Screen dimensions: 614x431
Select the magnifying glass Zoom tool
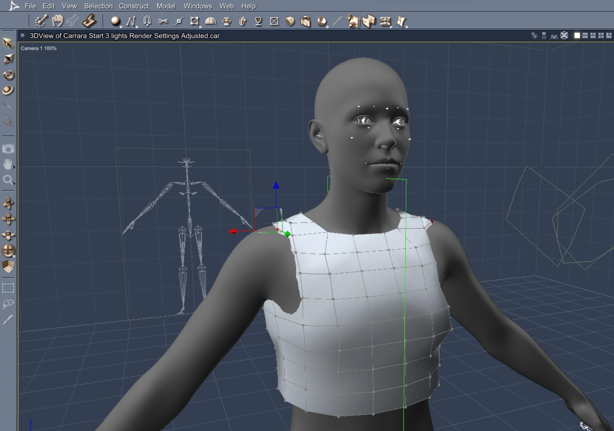[8, 180]
